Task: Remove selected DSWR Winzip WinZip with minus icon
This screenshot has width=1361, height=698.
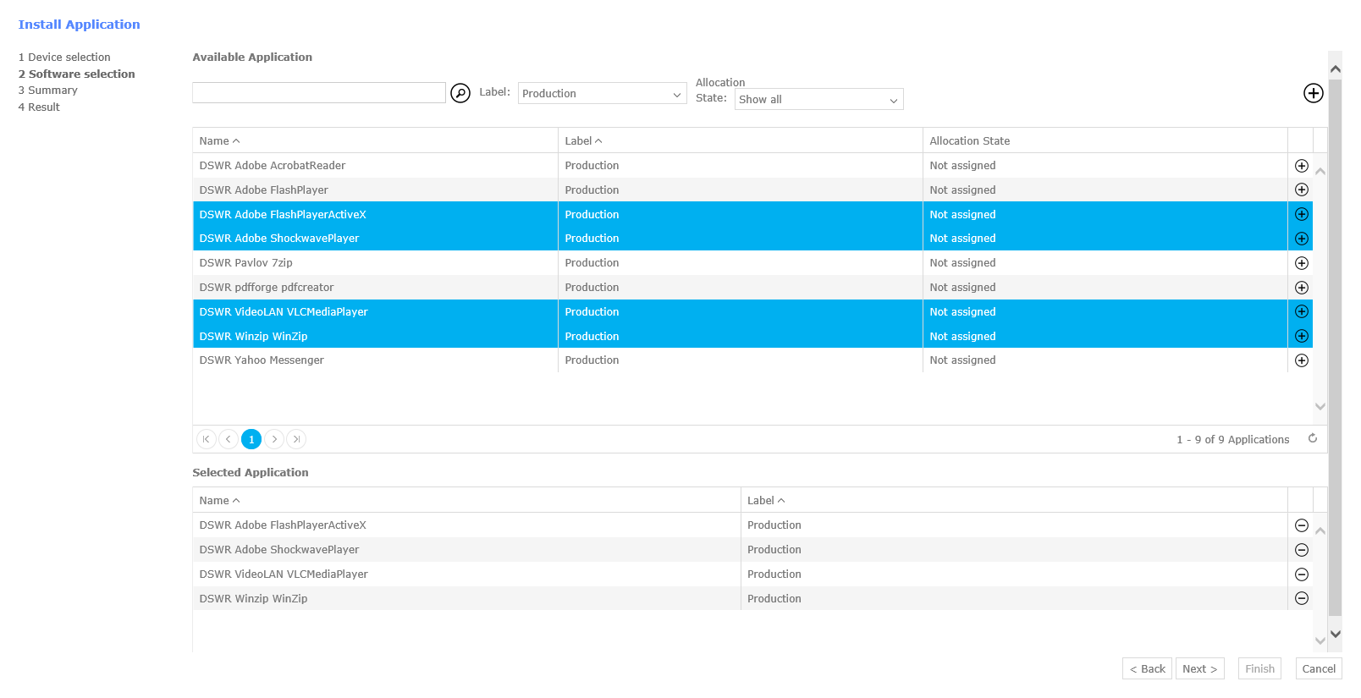Action: (x=1302, y=598)
